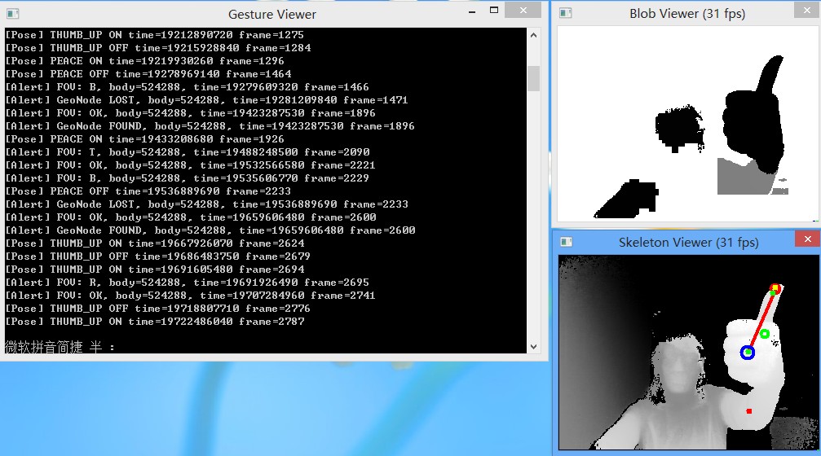The height and width of the screenshot is (456, 821).
Task: Close the Gesture Viewer window
Action: coord(523,11)
